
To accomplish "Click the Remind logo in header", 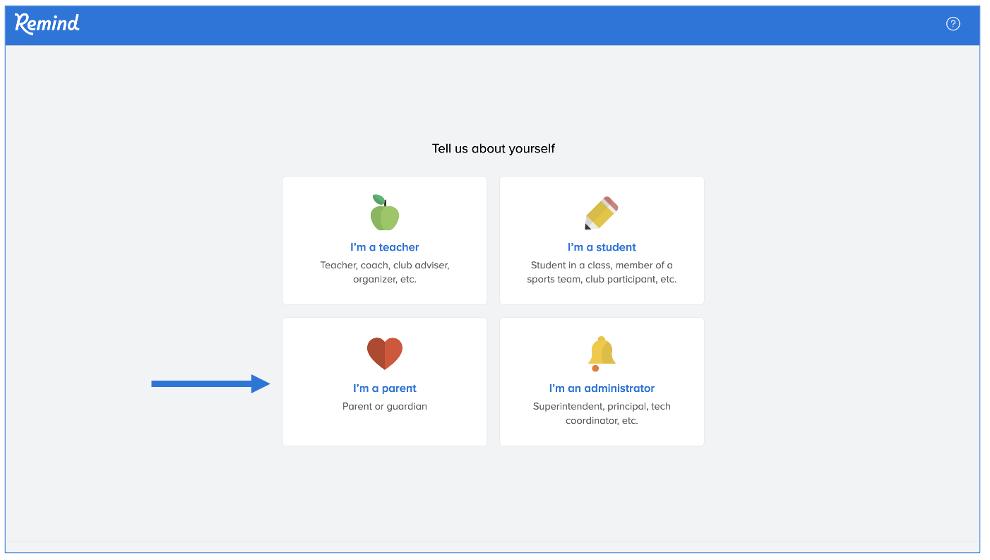I will [47, 24].
